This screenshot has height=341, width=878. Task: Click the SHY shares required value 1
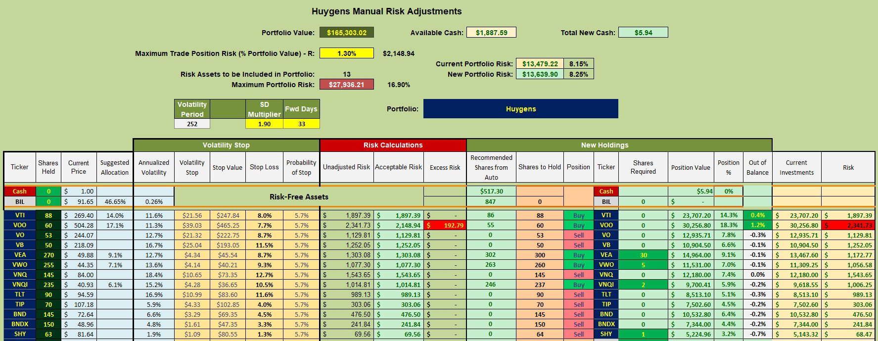pyautogui.click(x=643, y=334)
